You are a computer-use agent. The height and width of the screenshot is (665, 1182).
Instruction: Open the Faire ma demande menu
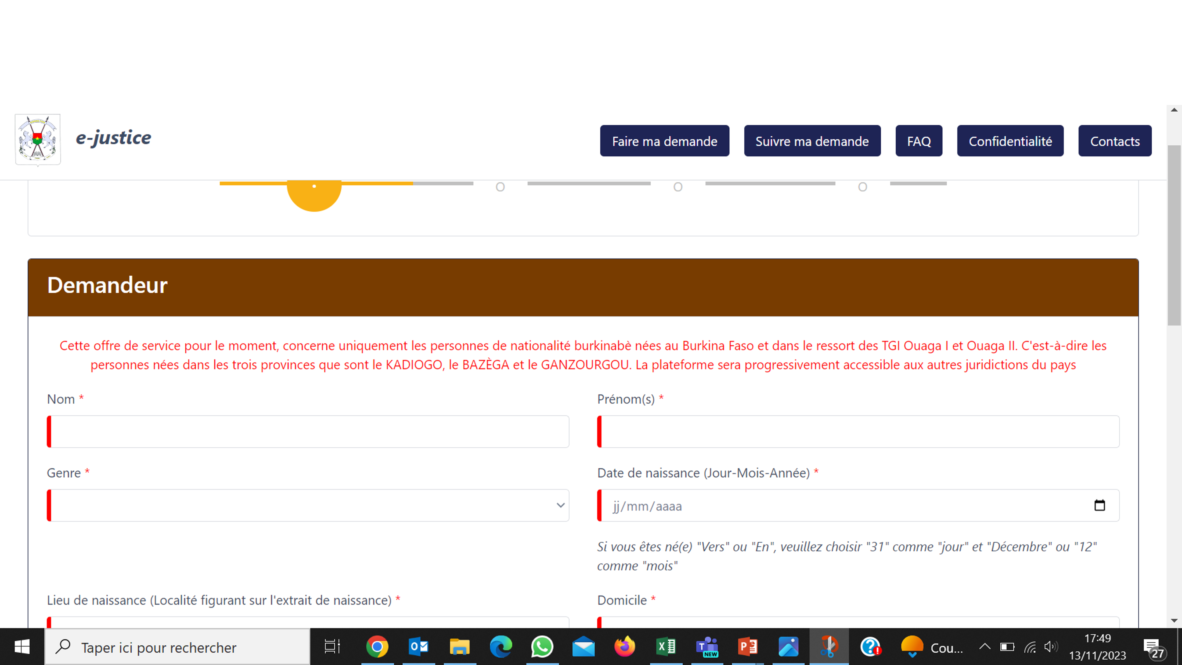tap(664, 141)
